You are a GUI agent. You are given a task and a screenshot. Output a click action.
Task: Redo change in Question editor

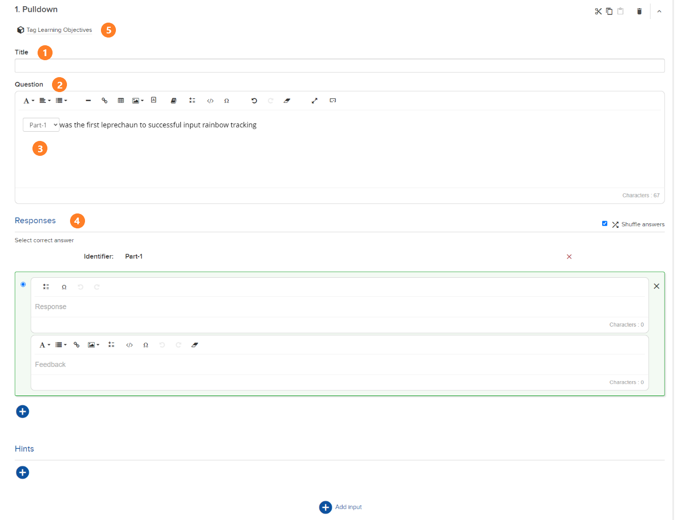[x=270, y=101]
